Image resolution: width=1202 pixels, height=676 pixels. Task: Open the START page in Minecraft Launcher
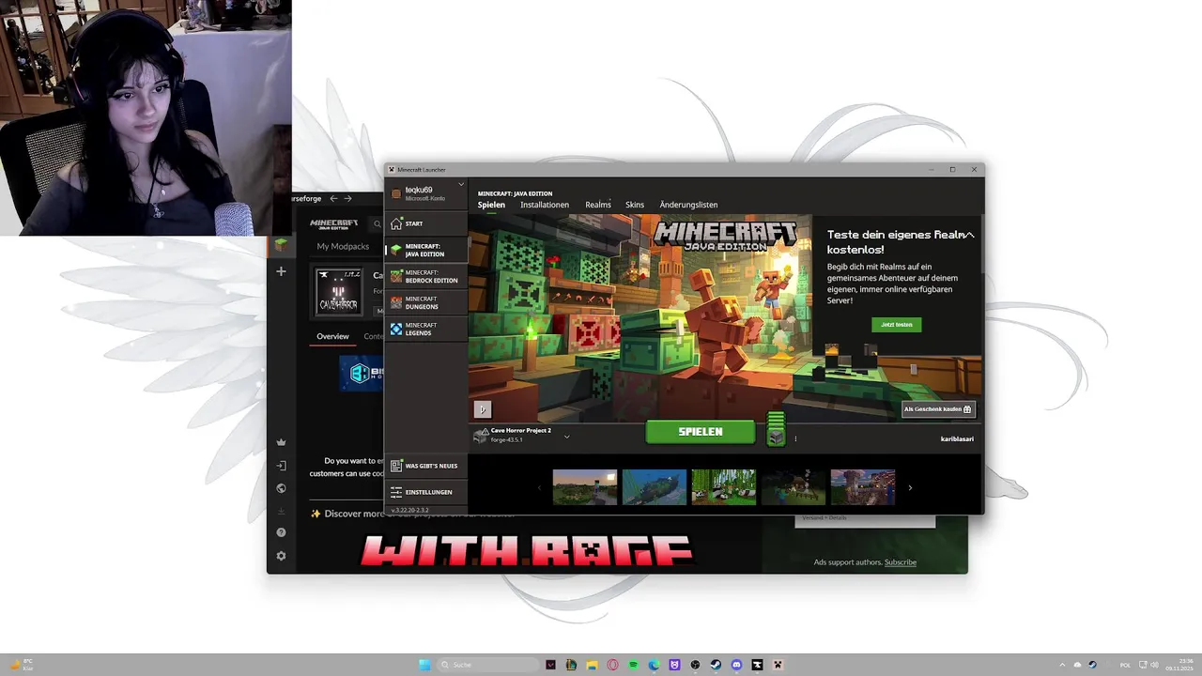[x=425, y=223]
